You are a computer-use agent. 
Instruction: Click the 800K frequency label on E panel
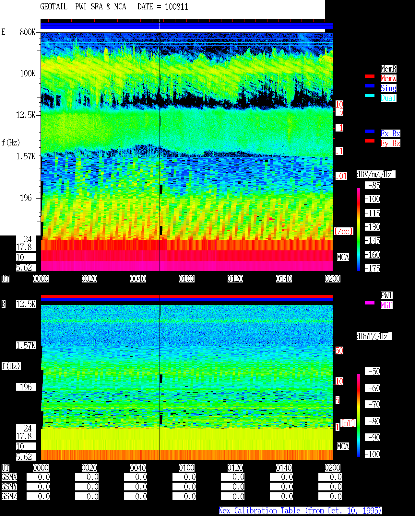pyautogui.click(x=28, y=32)
